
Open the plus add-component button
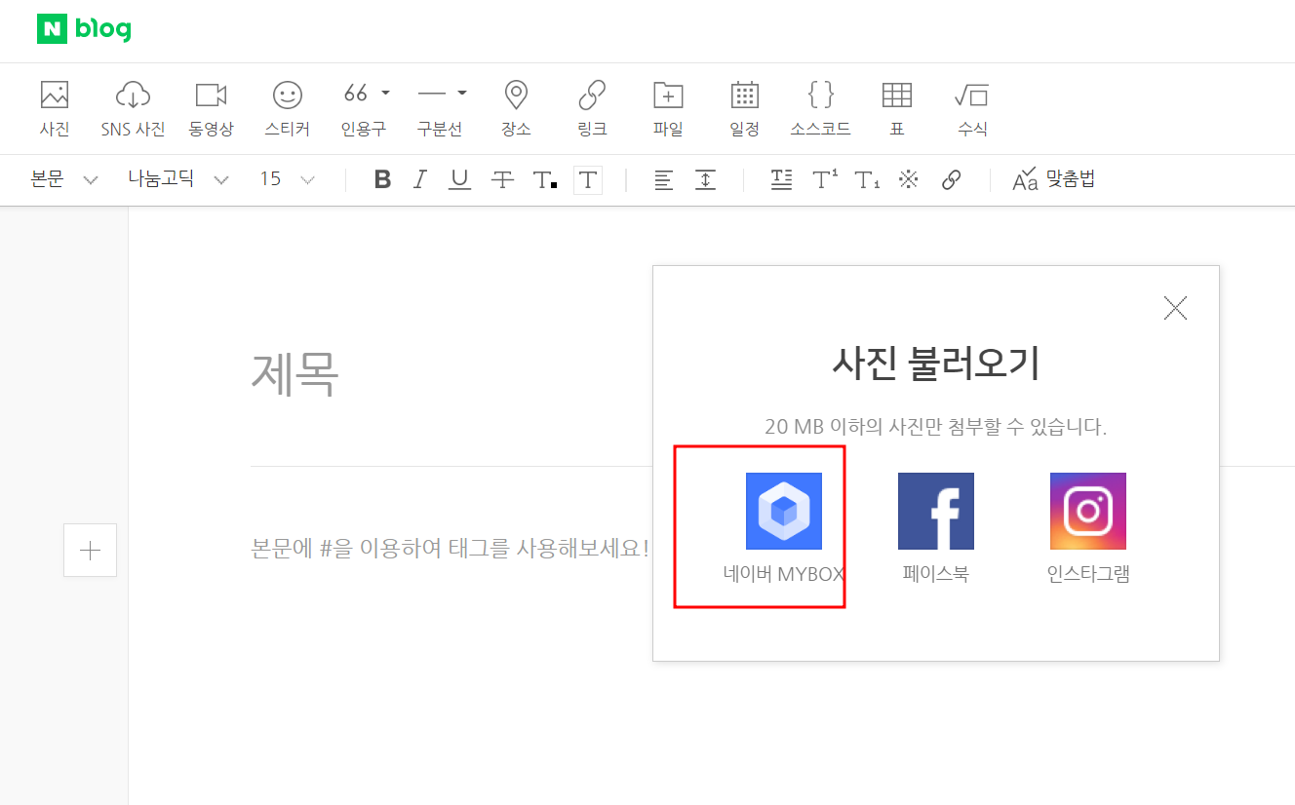coord(90,551)
